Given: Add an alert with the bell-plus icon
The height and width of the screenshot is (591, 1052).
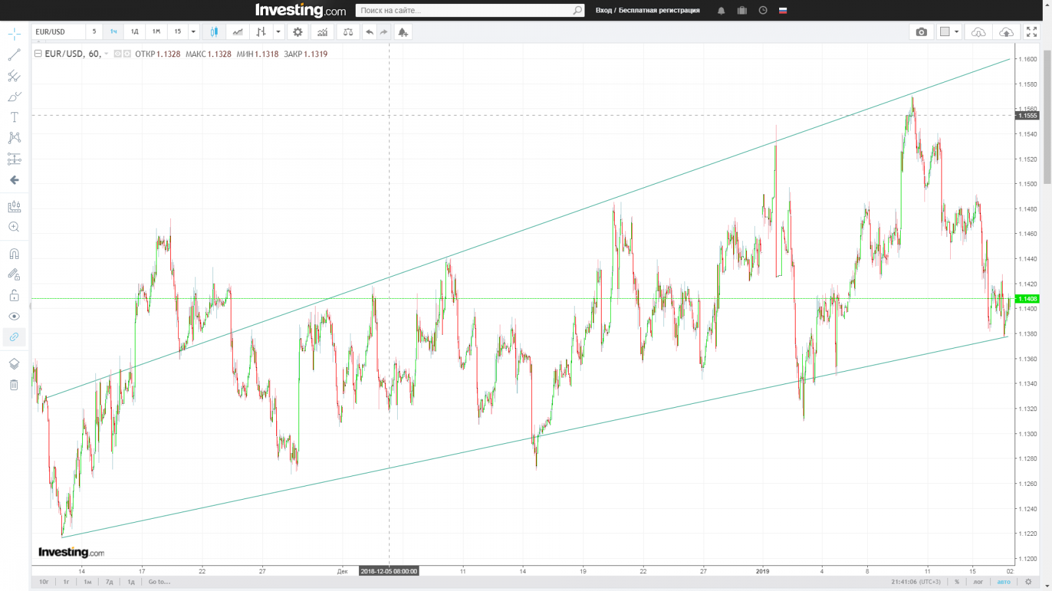Looking at the screenshot, I should point(402,32).
